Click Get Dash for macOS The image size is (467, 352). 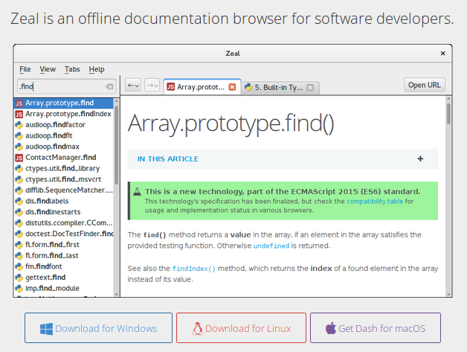376,328
